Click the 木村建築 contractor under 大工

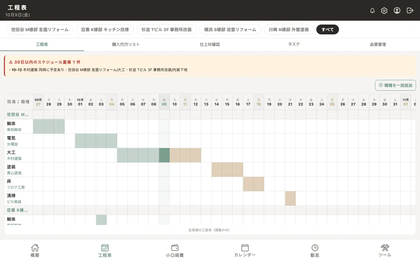(x=14, y=158)
